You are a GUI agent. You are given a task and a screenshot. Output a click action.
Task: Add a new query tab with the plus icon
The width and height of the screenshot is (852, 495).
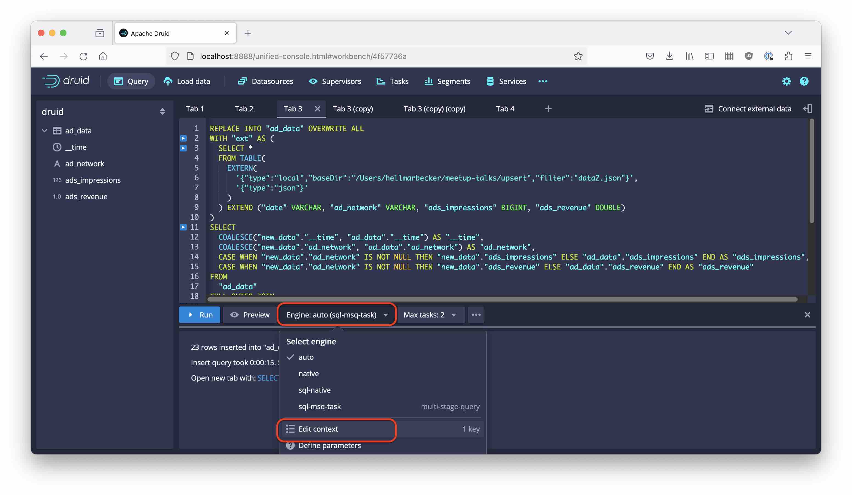548,108
